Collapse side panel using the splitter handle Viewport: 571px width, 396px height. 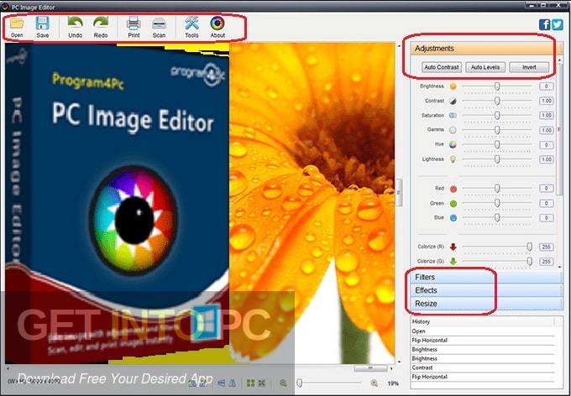pos(399,192)
